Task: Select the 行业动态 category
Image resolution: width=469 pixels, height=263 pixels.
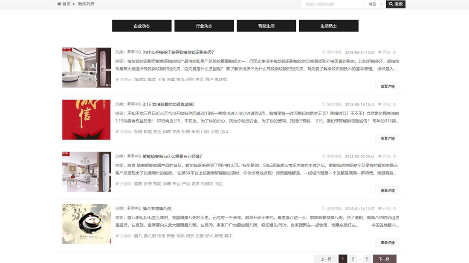Action: [x=204, y=26]
